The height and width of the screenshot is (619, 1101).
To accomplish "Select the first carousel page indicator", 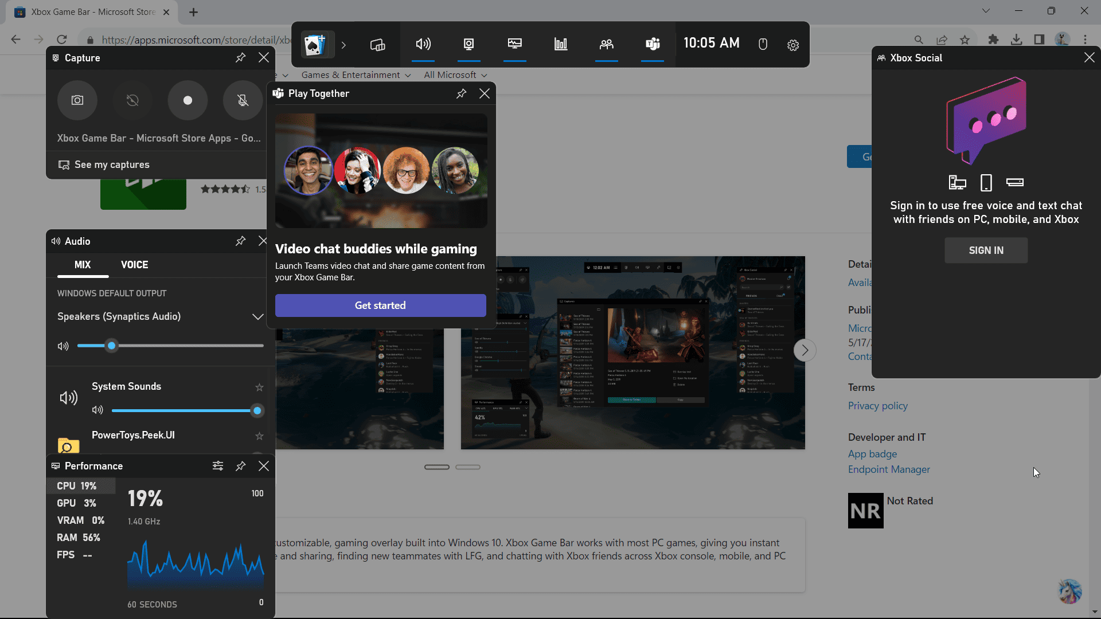I will coord(437,467).
